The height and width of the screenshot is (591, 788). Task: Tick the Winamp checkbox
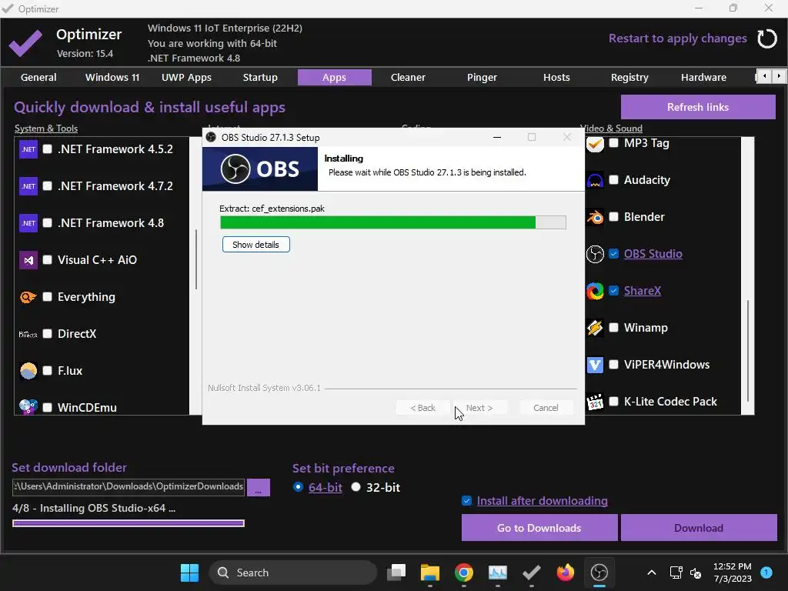(613, 328)
